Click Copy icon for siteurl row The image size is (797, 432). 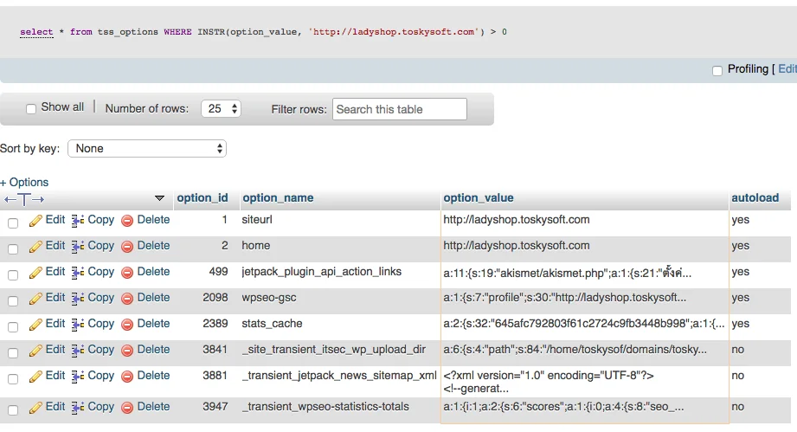tap(77, 221)
